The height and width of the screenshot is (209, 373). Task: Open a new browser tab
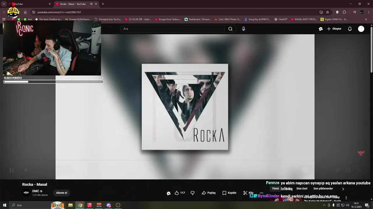tap(103, 4)
